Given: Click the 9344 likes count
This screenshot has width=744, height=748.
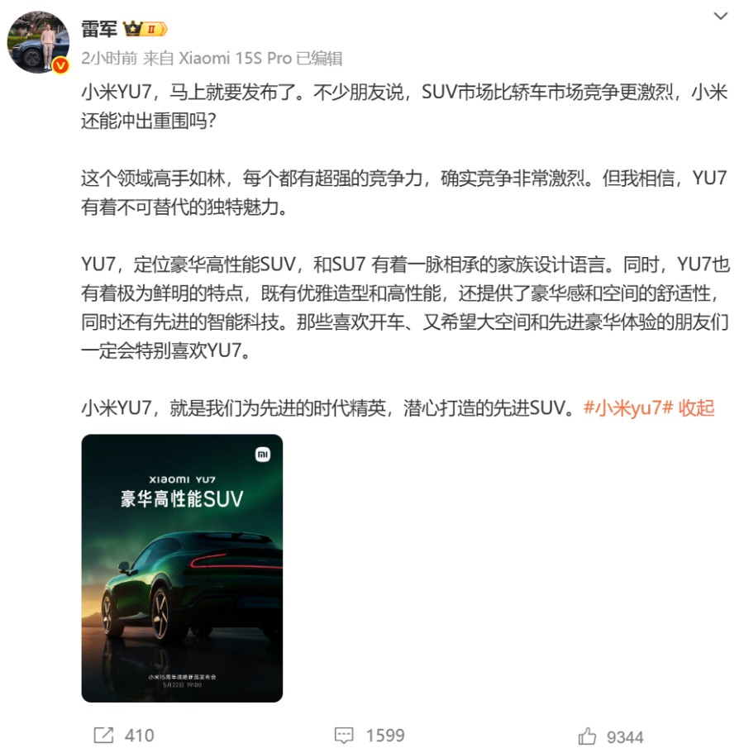Looking at the screenshot, I should tap(625, 737).
